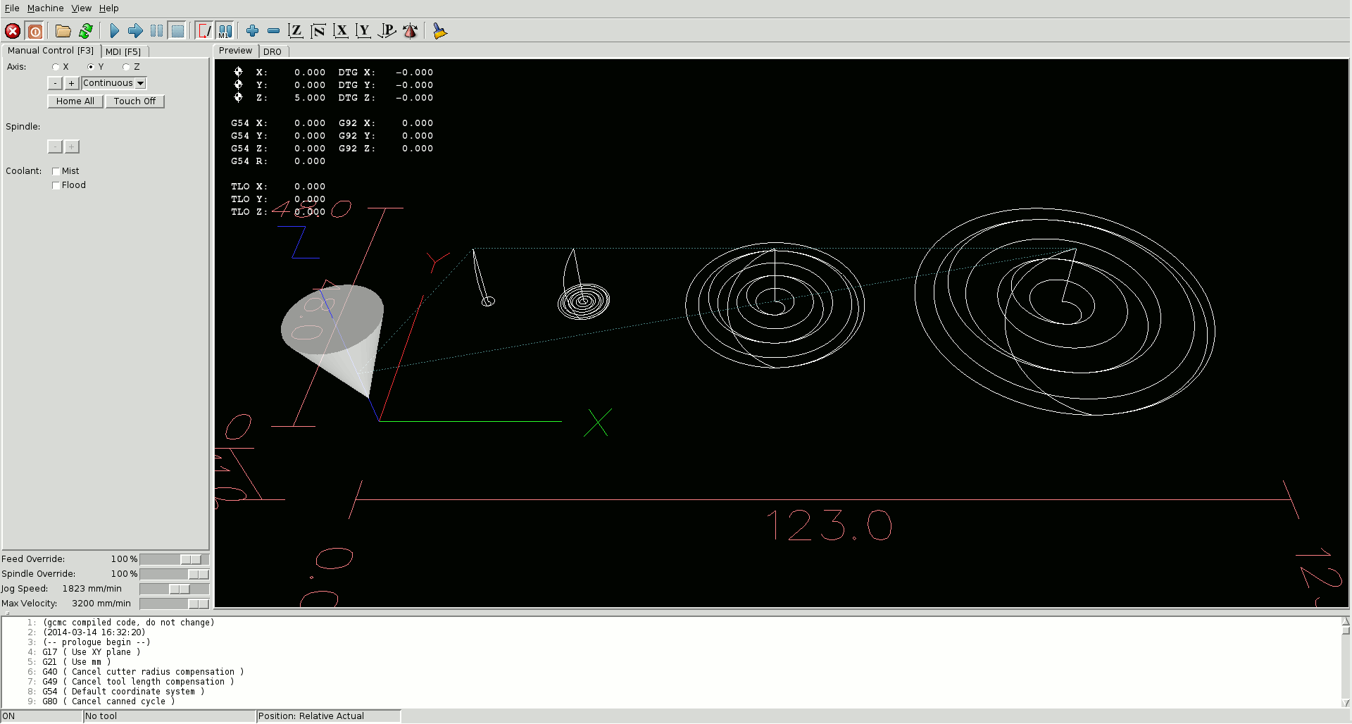Open the View menu
Screen dimensions: 1352x724
81,8
